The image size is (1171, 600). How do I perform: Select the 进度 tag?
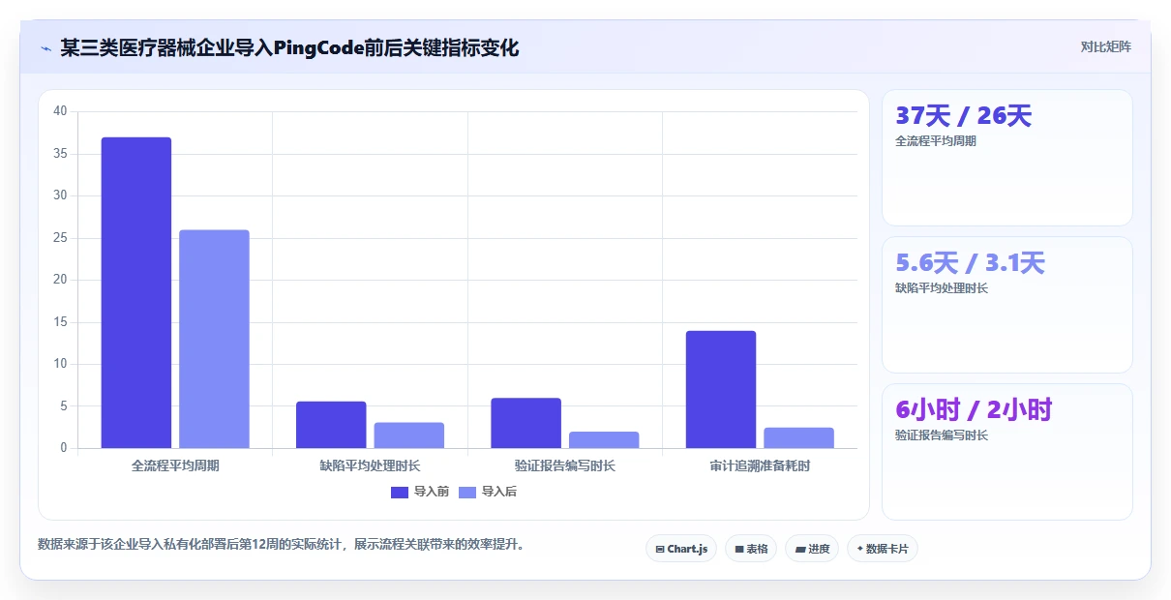click(x=812, y=549)
